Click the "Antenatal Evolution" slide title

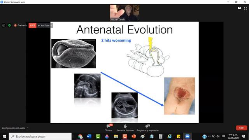pos(124,30)
